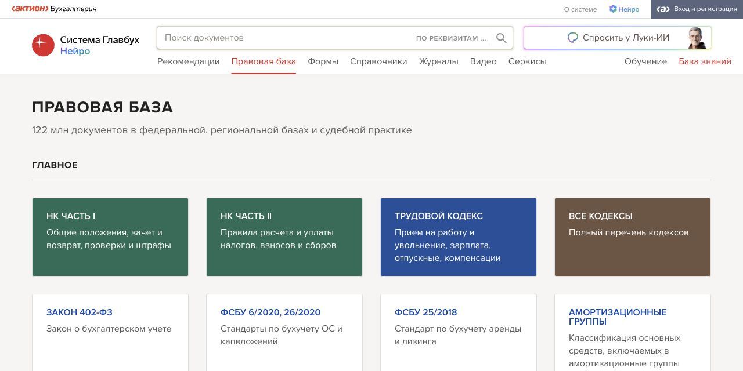743x371 pixels.
Task: Click the Актион Бухгалтерия logo
Action: point(54,9)
